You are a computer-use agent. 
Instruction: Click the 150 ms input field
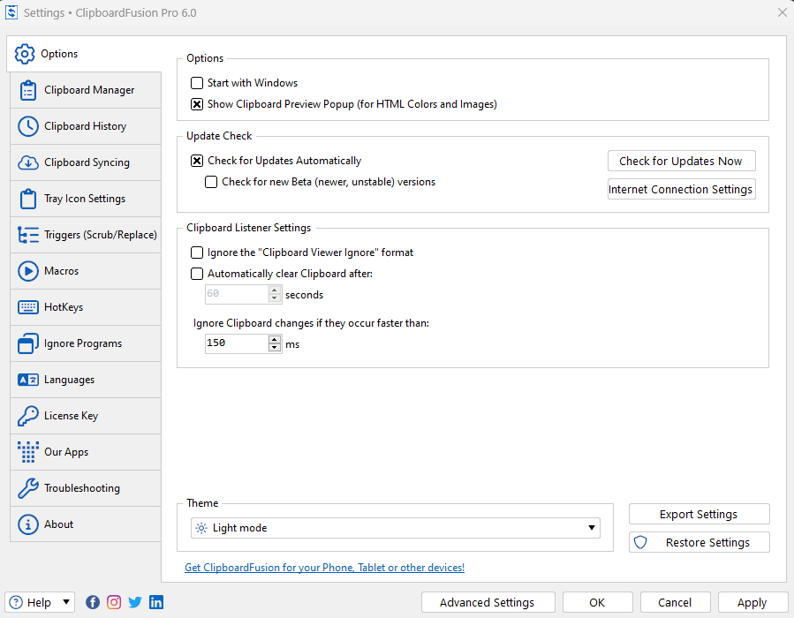(237, 343)
